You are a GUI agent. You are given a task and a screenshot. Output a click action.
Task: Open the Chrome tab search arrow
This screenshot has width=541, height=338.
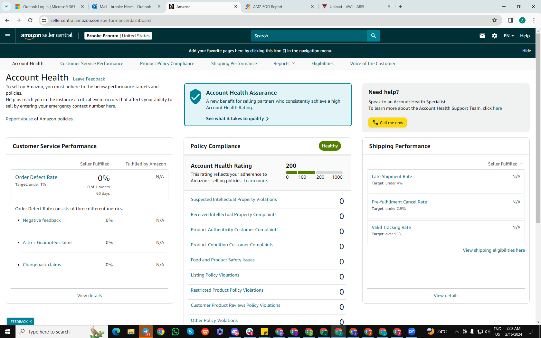pyautogui.click(x=6, y=6)
